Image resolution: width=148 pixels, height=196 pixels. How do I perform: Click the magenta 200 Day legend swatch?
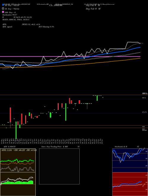3,12
